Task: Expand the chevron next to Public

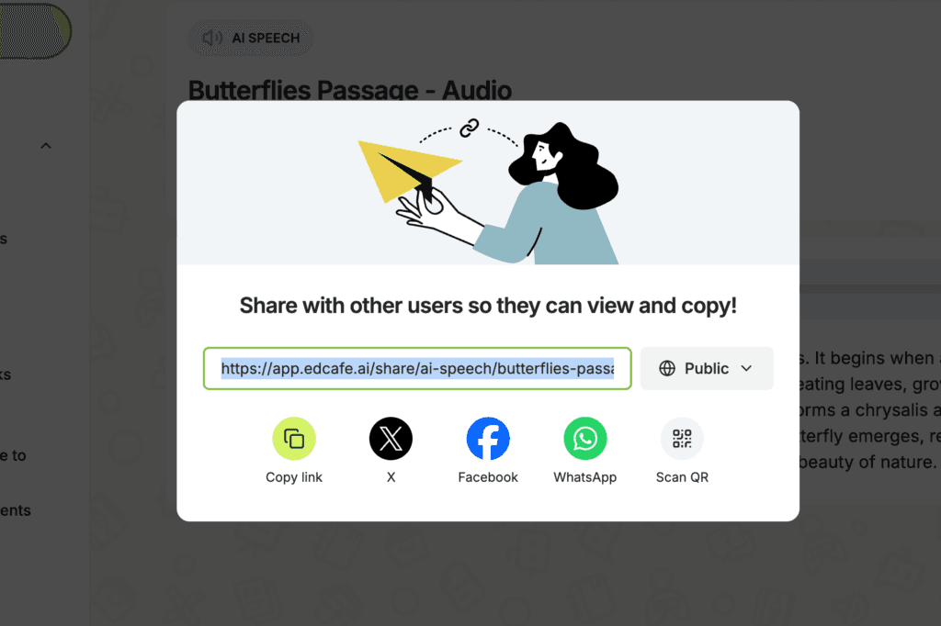Action: [746, 368]
